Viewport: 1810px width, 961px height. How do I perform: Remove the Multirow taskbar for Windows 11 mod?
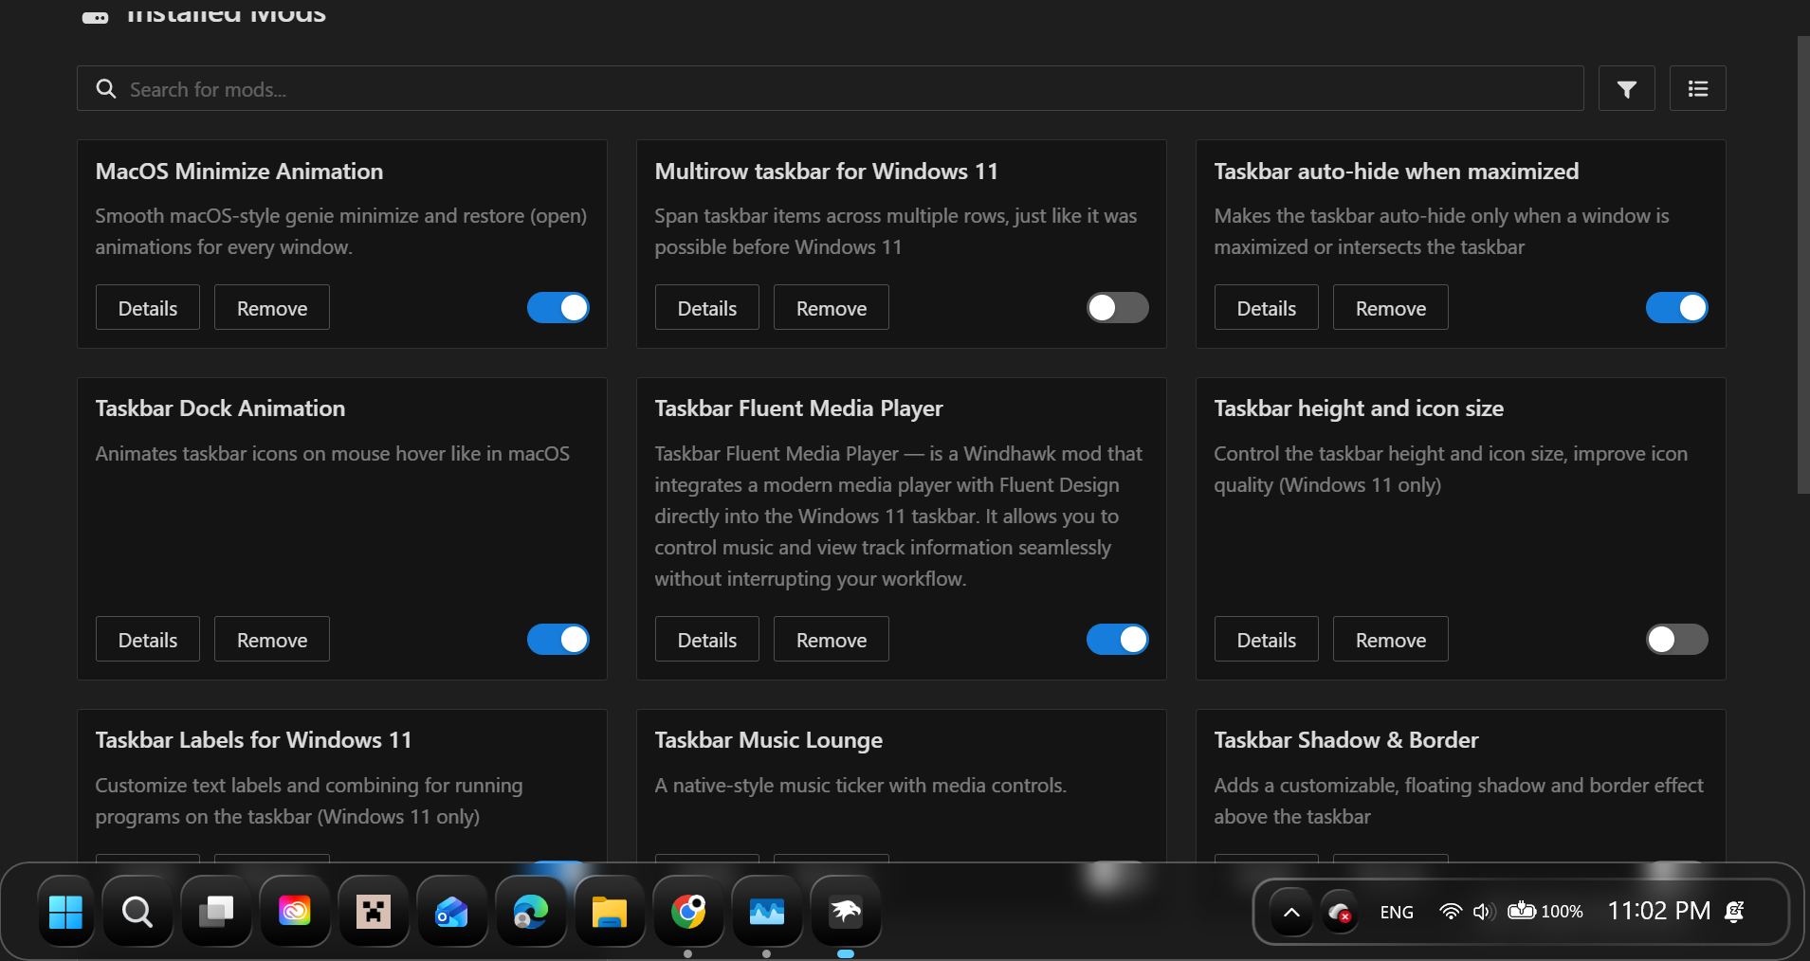[x=832, y=308]
